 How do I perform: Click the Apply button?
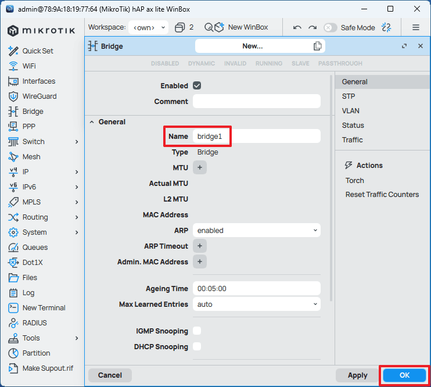pos(357,375)
